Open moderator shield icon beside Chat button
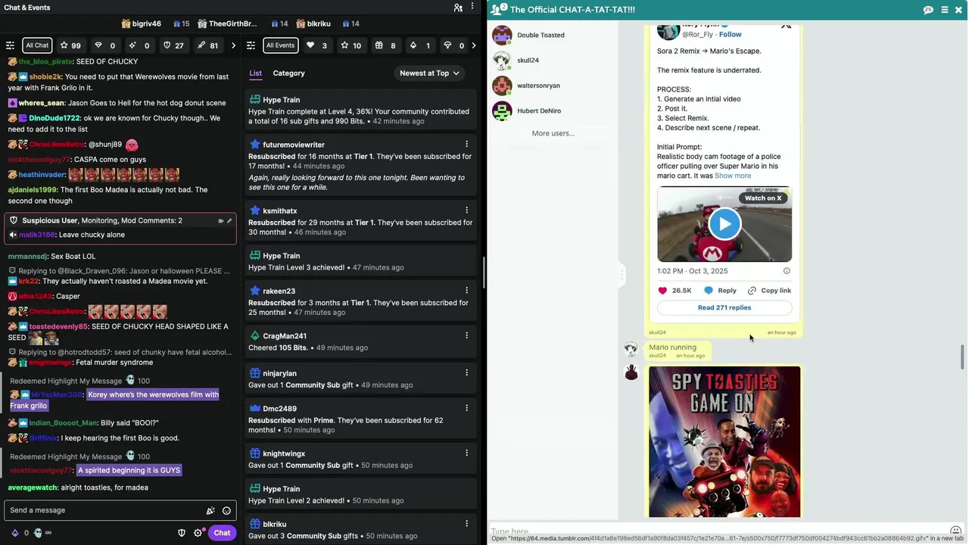969x545 pixels. click(x=182, y=533)
